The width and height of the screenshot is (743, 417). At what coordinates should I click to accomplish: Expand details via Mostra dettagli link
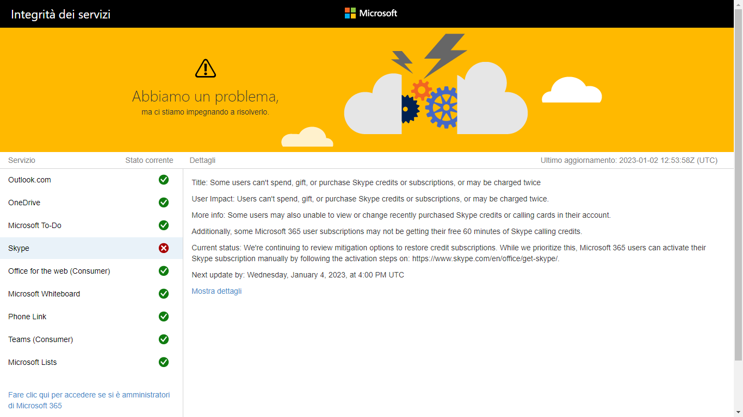216,291
